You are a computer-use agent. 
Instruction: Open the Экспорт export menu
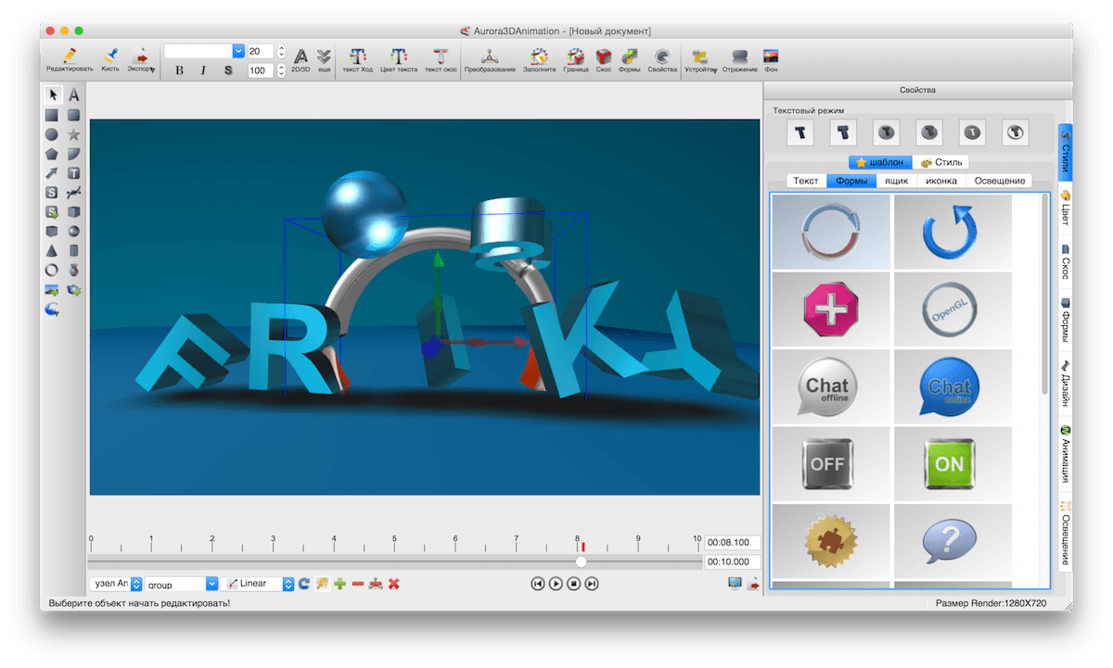(141, 60)
